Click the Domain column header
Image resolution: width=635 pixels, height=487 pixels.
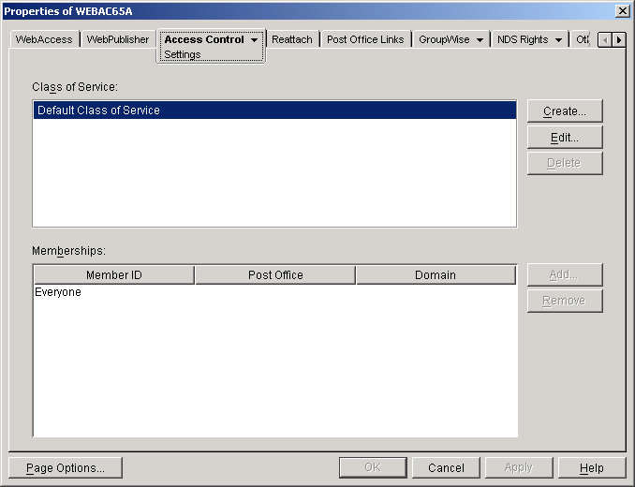(436, 274)
